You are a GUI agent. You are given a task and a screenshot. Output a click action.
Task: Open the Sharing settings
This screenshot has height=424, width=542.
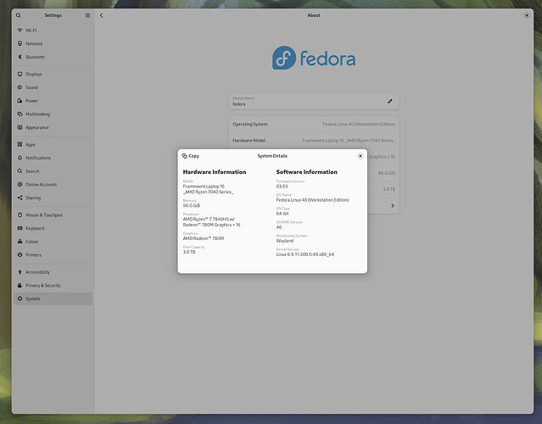[x=53, y=198]
